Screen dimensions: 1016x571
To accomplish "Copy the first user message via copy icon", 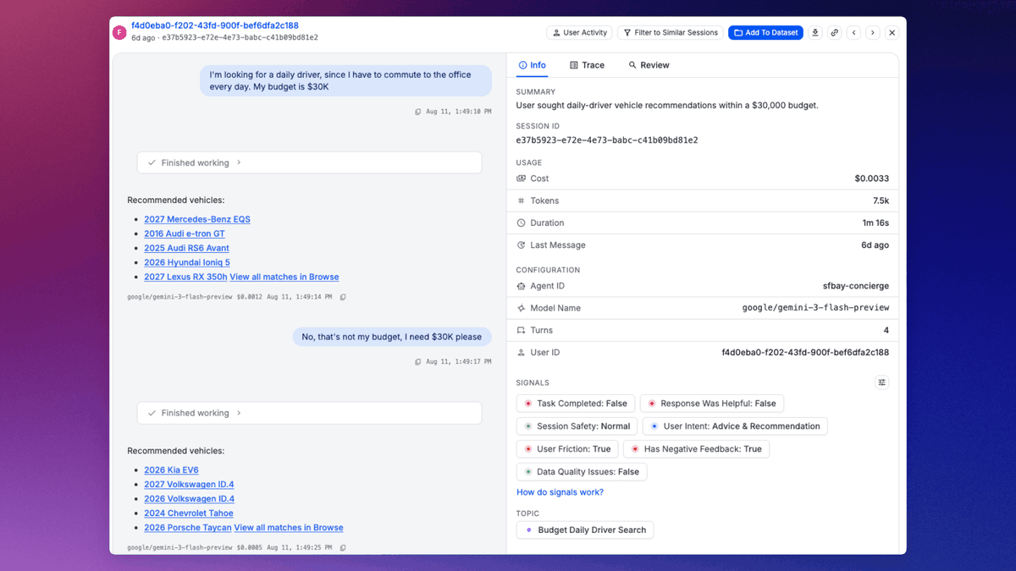I will 417,112.
